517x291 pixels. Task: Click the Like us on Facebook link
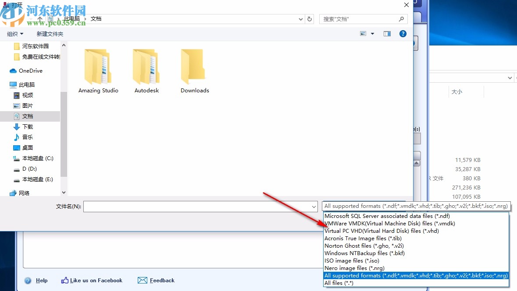click(x=92, y=280)
